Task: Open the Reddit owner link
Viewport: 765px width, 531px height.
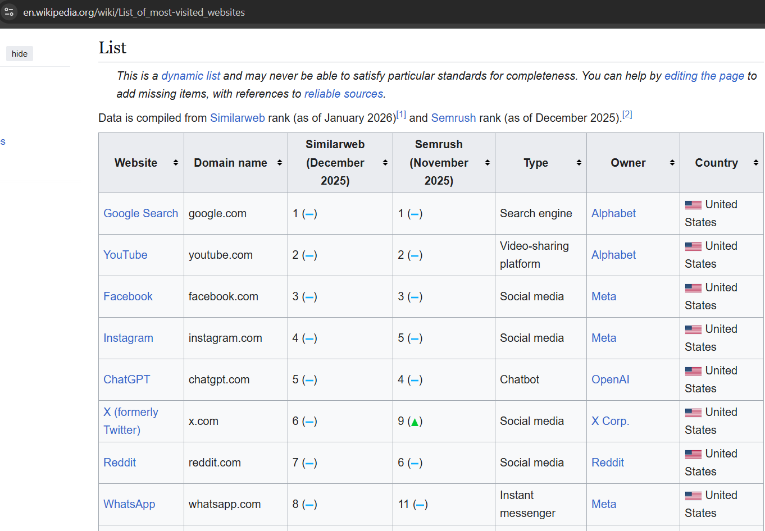Action: click(608, 463)
